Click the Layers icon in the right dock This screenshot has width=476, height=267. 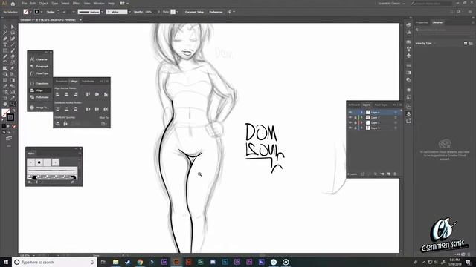(x=408, y=113)
